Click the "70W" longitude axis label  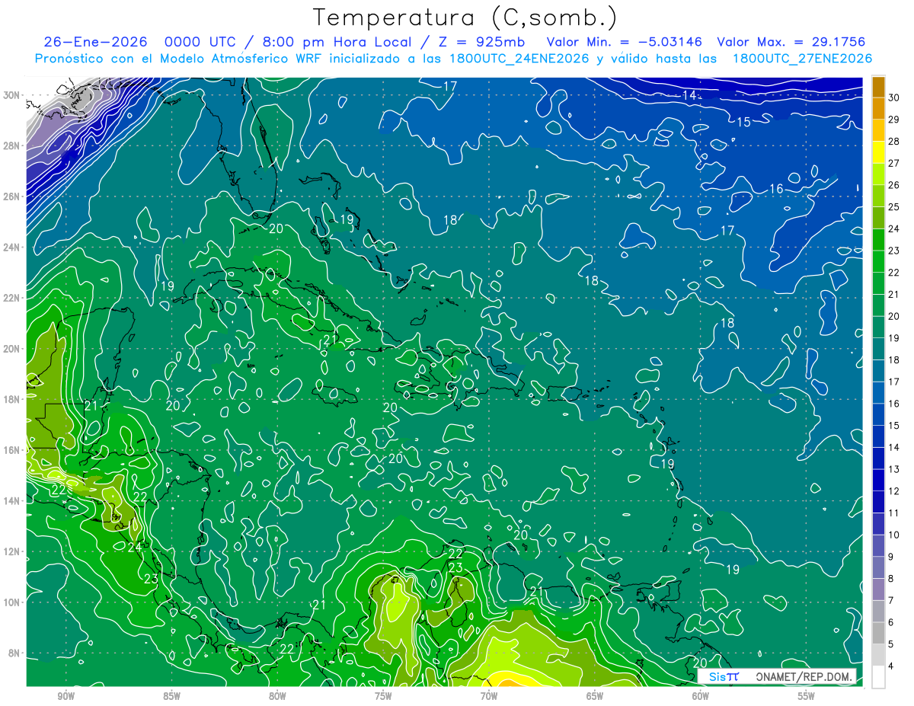(489, 696)
